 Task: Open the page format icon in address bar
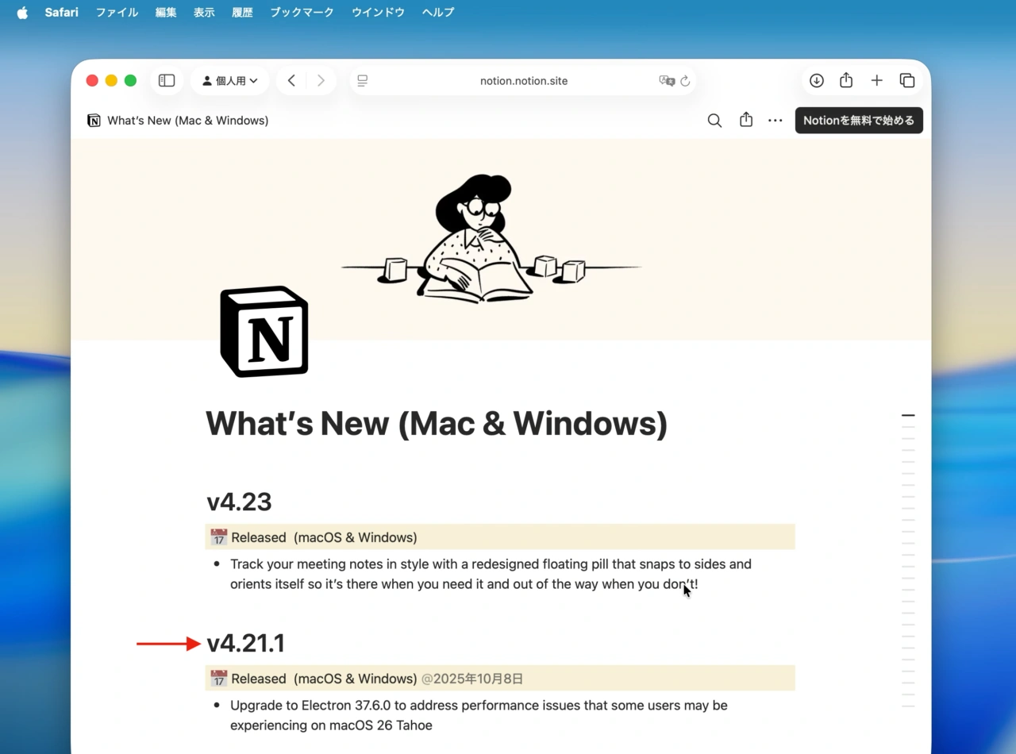click(x=362, y=80)
